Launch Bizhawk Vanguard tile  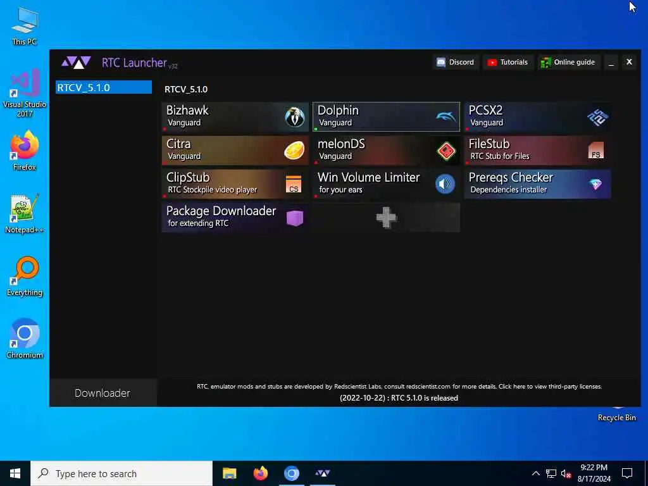pos(235,116)
